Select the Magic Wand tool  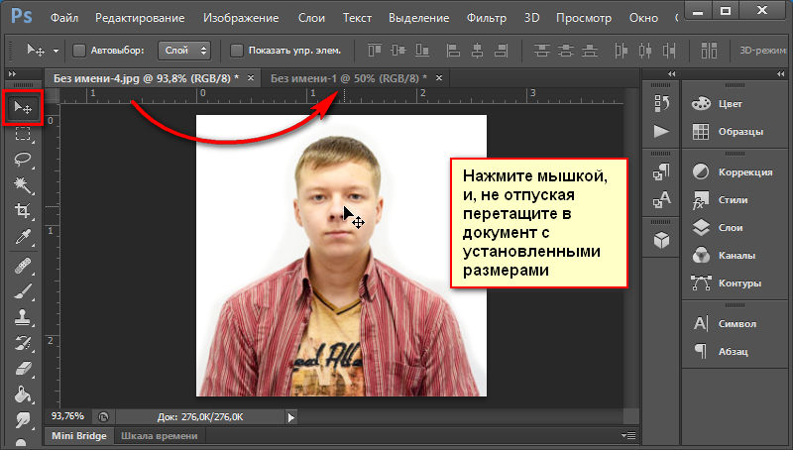(x=23, y=185)
